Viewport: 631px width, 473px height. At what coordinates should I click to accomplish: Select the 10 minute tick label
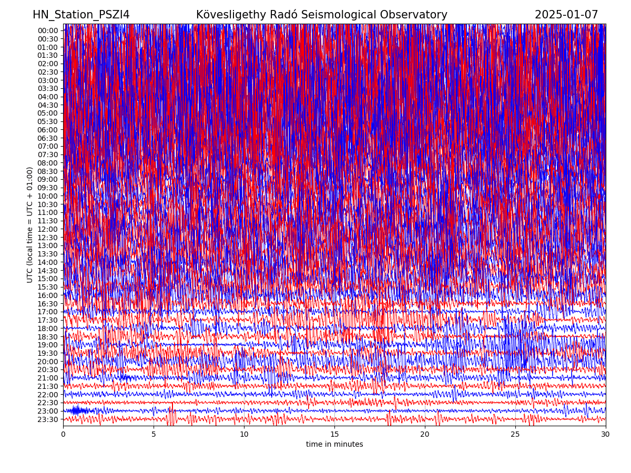click(x=244, y=434)
